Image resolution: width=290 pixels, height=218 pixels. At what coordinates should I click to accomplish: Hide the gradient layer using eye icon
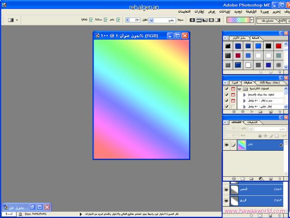(x=227, y=144)
